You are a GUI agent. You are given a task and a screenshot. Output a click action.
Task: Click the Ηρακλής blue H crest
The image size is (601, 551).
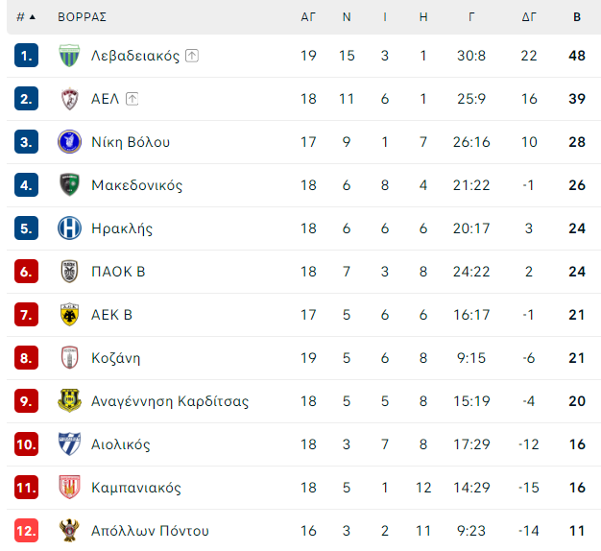[x=69, y=228]
